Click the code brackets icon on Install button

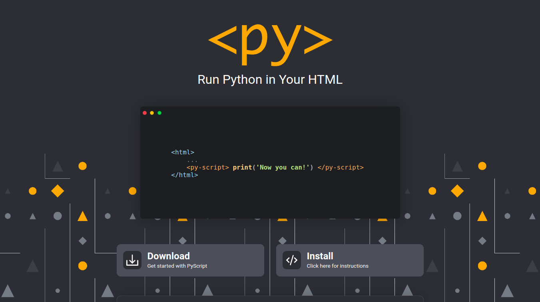291,260
